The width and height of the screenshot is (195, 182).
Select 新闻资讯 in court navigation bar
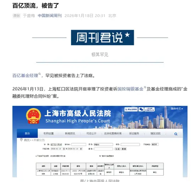pyautogui.click(x=70, y=133)
